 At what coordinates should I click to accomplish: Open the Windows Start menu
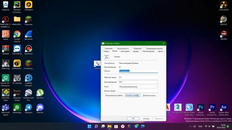click(x=90, y=126)
